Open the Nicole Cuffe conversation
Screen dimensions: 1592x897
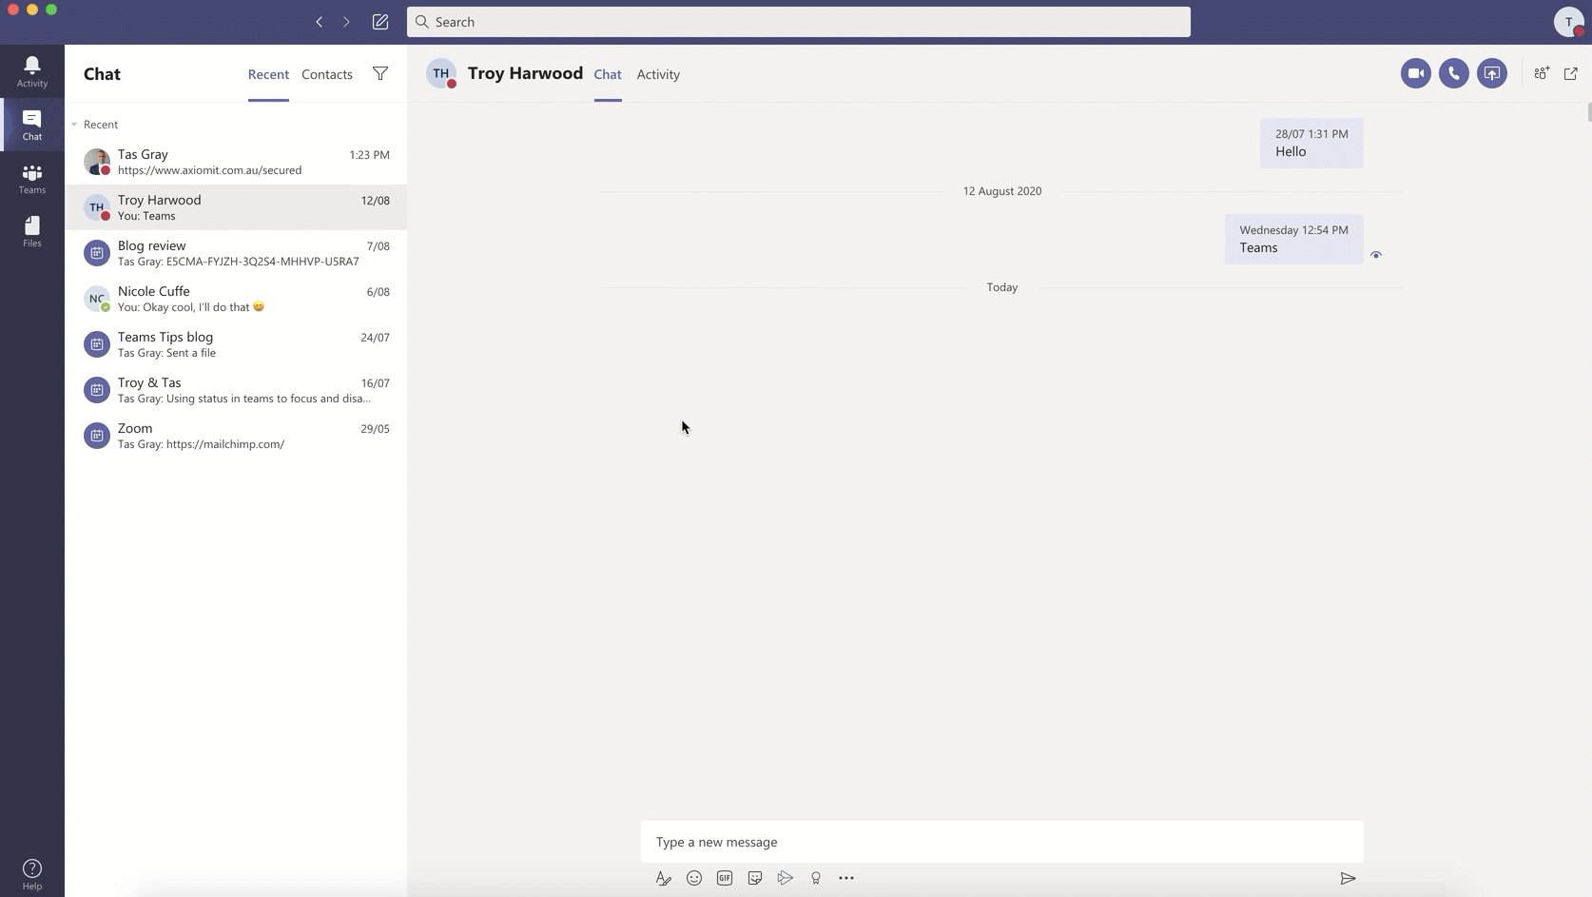(236, 299)
